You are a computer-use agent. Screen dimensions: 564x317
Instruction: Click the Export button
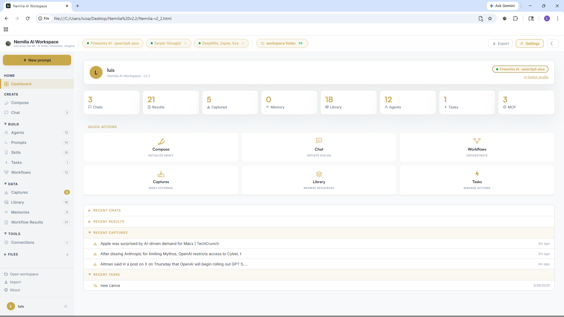[x=501, y=43]
